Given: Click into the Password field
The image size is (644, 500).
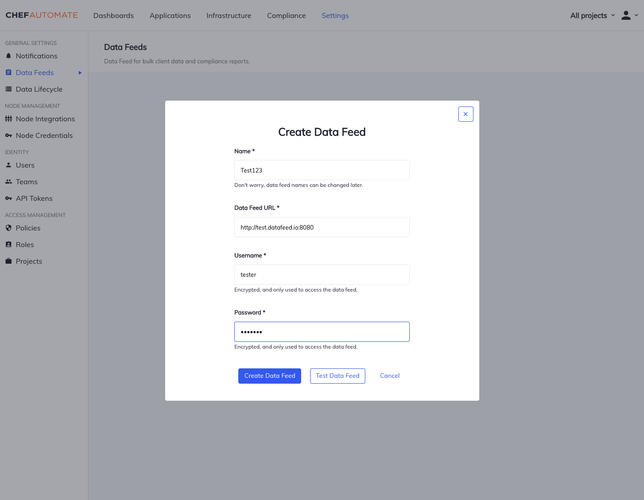Looking at the screenshot, I should pos(322,332).
